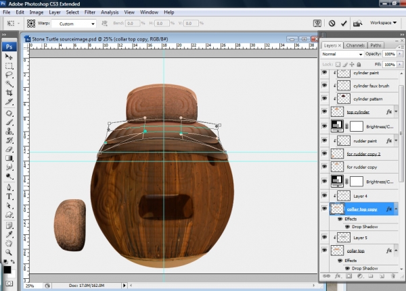The width and height of the screenshot is (406, 291).
Task: Switch to the Channels tab
Action: tap(355, 45)
